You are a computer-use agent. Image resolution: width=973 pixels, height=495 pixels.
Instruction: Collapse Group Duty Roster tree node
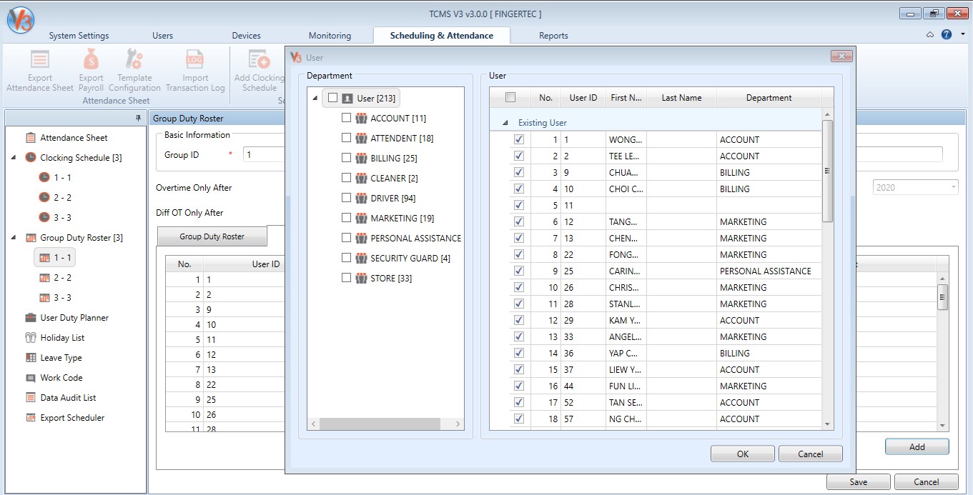pos(14,238)
